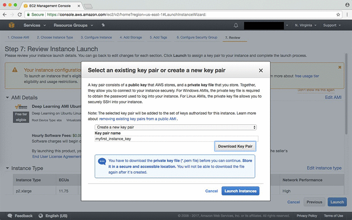Click the English (US) language link
The width and height of the screenshot is (352, 220).
(x=56, y=216)
